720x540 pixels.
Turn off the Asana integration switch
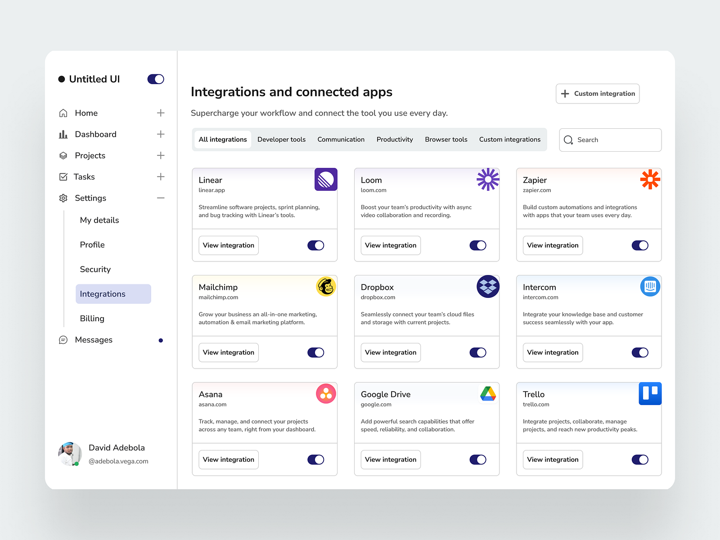pyautogui.click(x=316, y=459)
